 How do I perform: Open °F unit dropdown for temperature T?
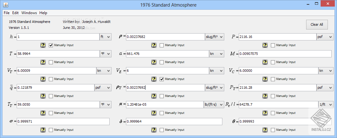click(x=106, y=54)
